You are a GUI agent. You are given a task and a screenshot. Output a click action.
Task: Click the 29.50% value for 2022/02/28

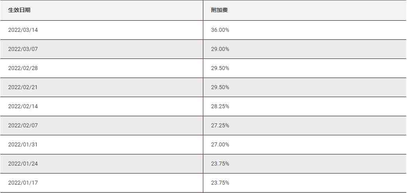tap(220, 68)
